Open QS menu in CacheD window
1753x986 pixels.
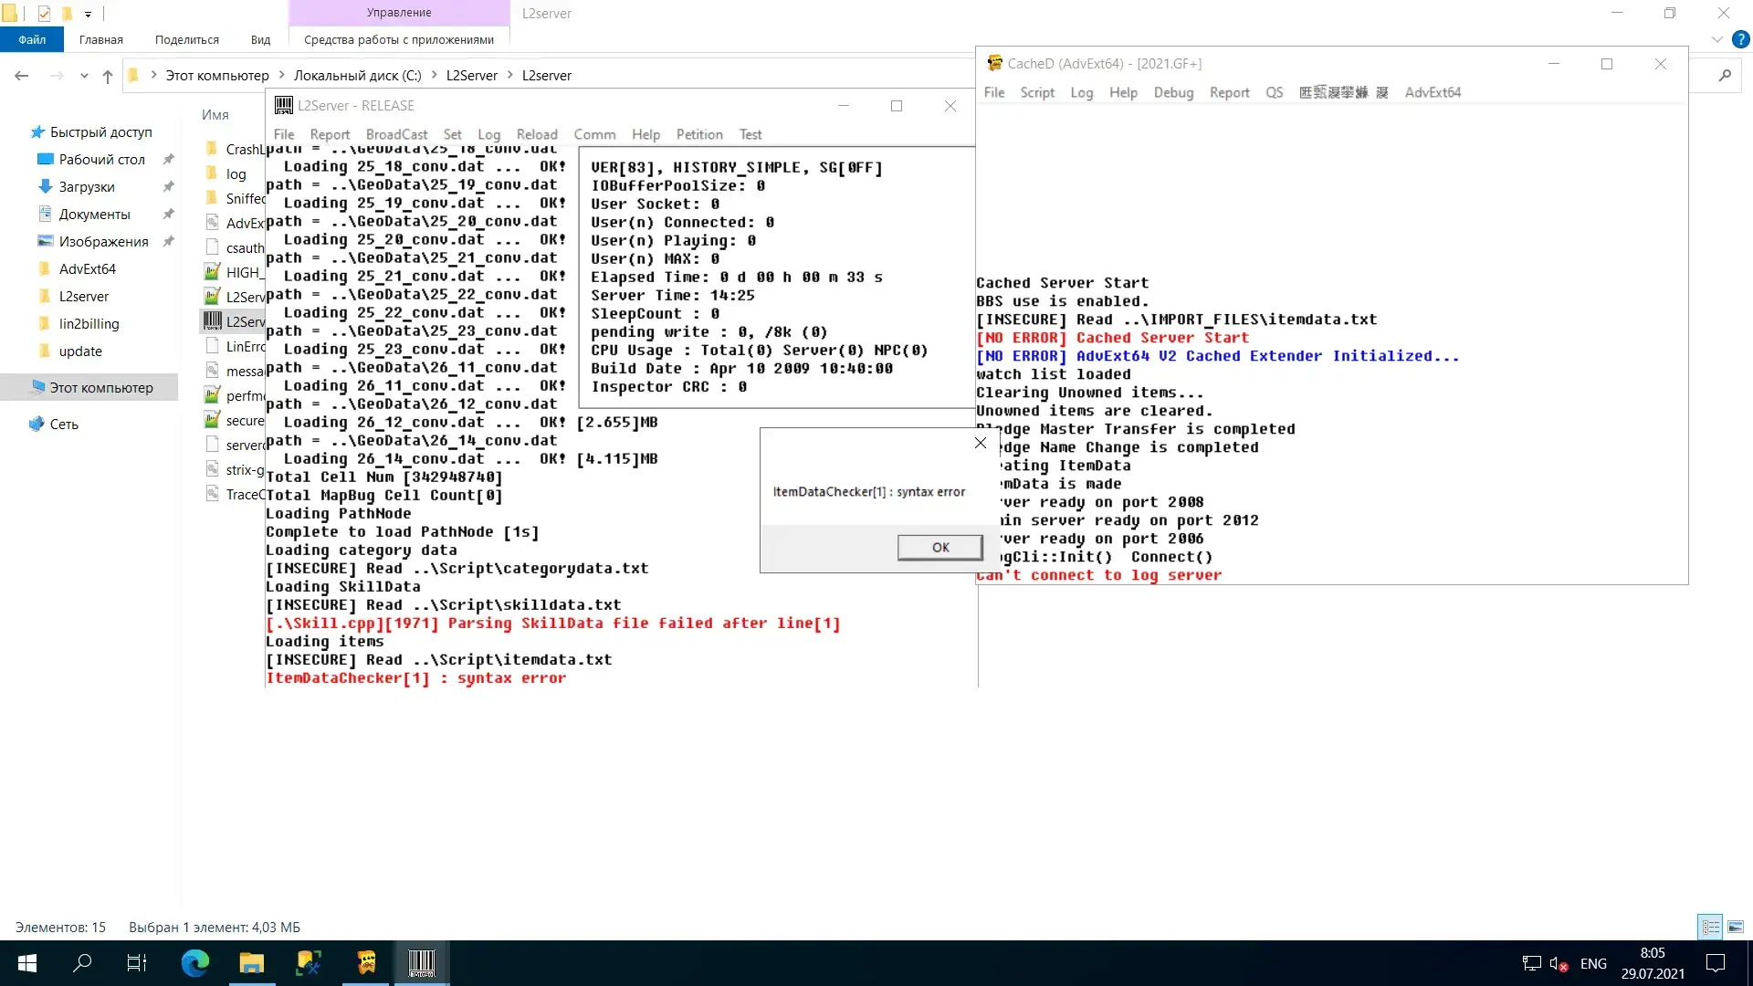(x=1275, y=92)
